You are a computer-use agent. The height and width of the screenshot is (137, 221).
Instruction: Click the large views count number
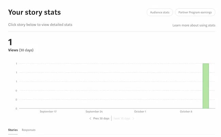click(10, 42)
